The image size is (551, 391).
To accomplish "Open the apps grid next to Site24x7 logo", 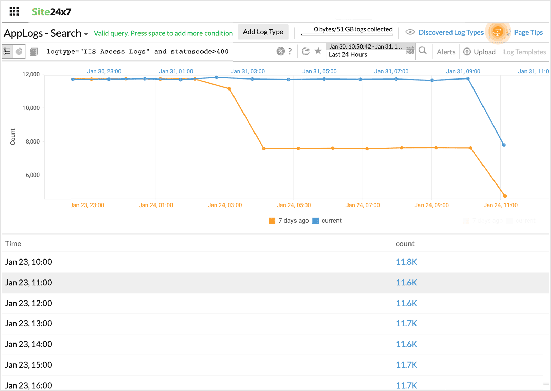I will pos(14,11).
